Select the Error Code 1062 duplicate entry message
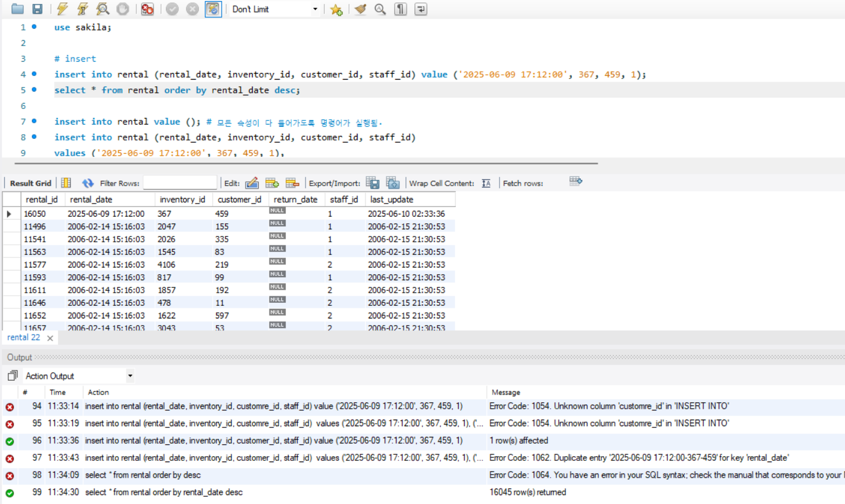845x504 pixels. tap(639, 458)
